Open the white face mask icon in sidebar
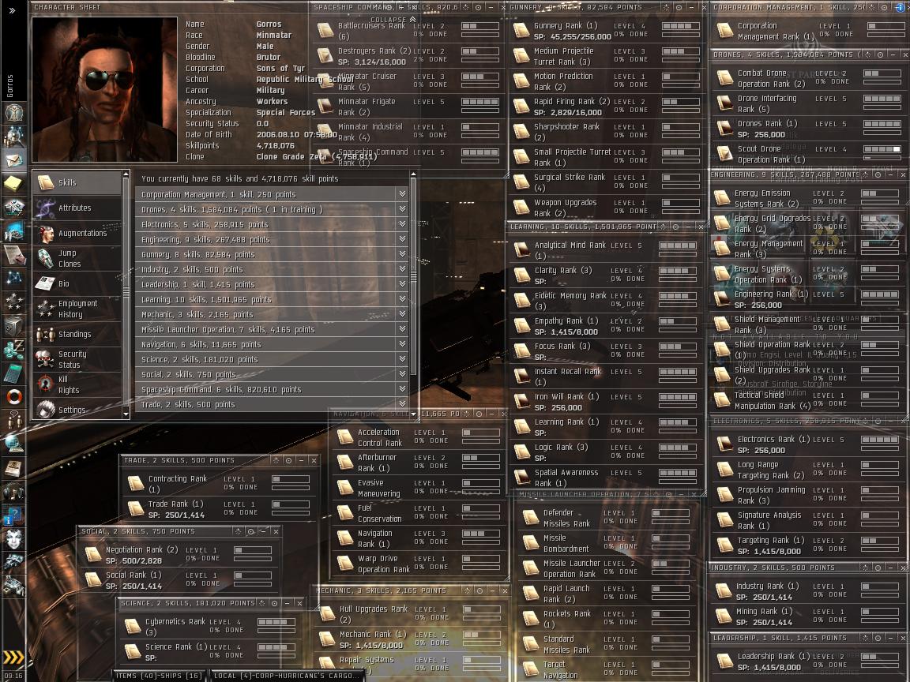910x682 pixels. pos(13,539)
